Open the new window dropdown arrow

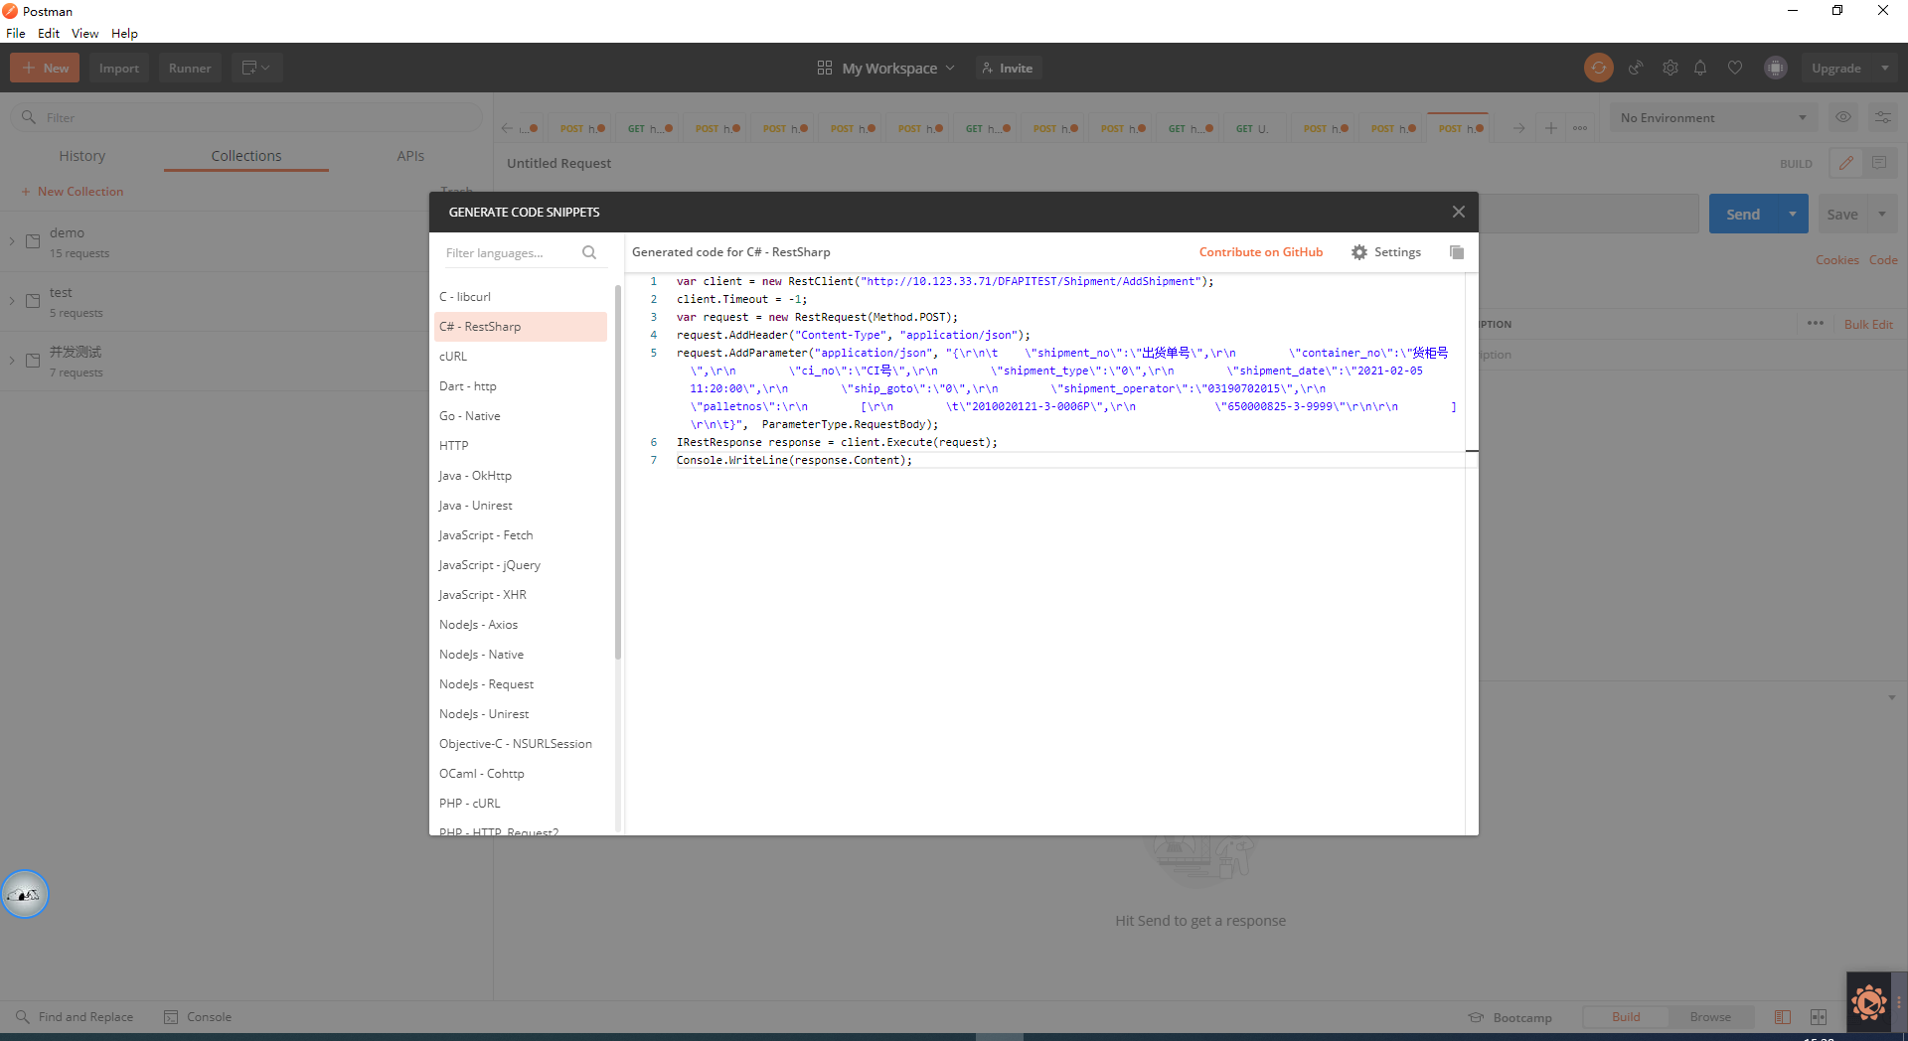pyautogui.click(x=265, y=68)
